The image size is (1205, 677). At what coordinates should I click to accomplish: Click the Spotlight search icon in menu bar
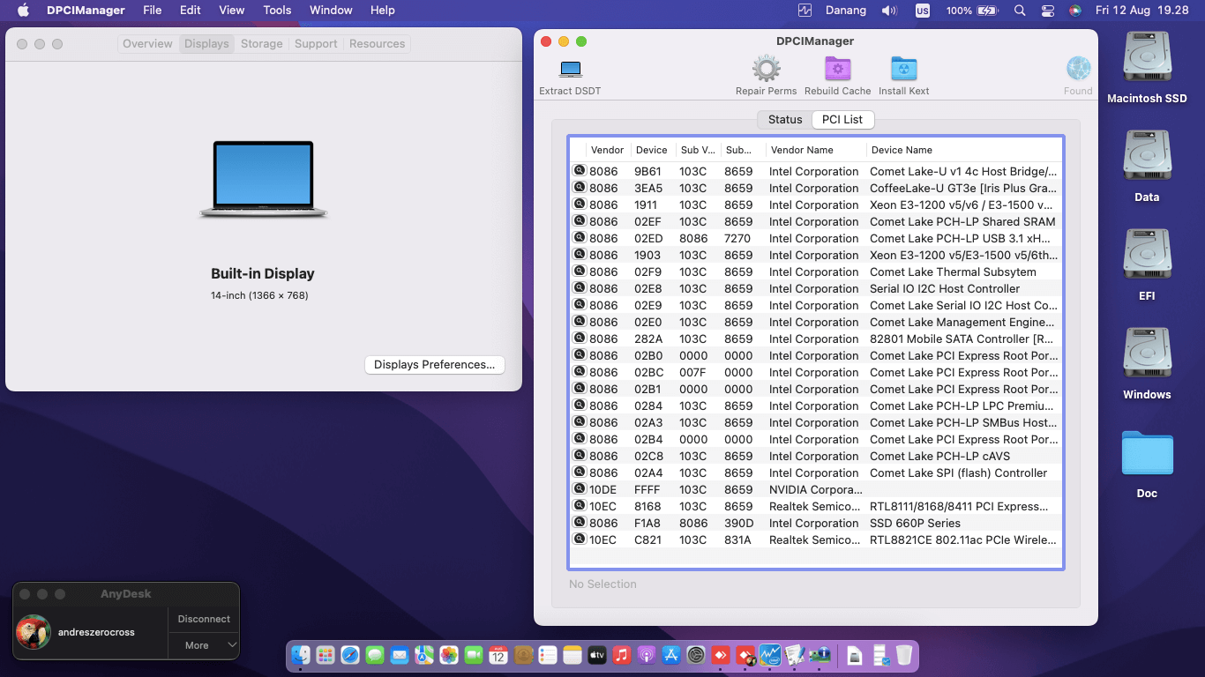(x=1020, y=11)
